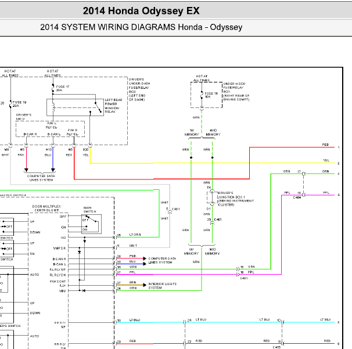Click the "HOT AT ALL TIMES" above Fuse 15
Viewport: 352px width, 349px height.
[x=202, y=78]
